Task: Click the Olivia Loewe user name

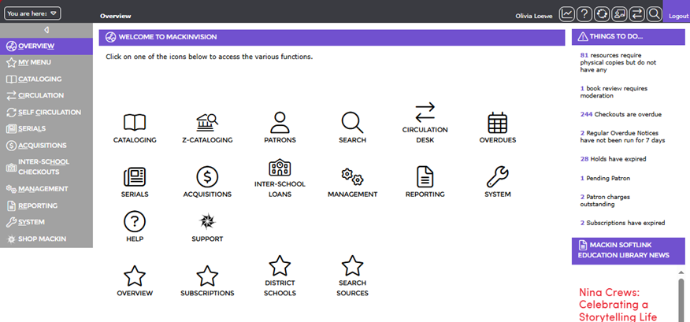Action: click(x=534, y=16)
